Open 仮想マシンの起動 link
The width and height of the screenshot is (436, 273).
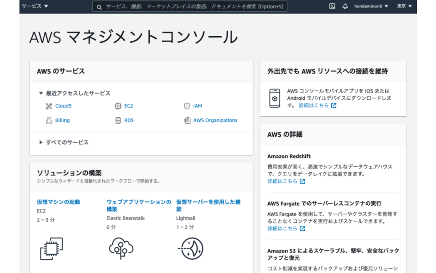[x=58, y=202]
